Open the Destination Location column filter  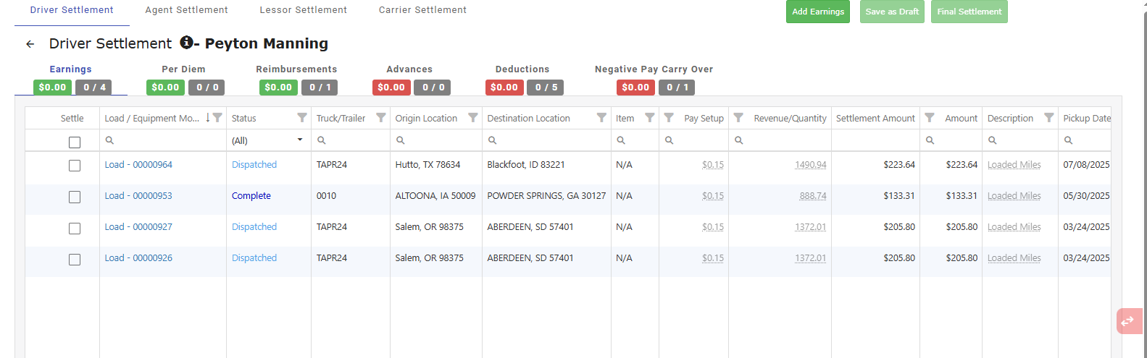[601, 118]
